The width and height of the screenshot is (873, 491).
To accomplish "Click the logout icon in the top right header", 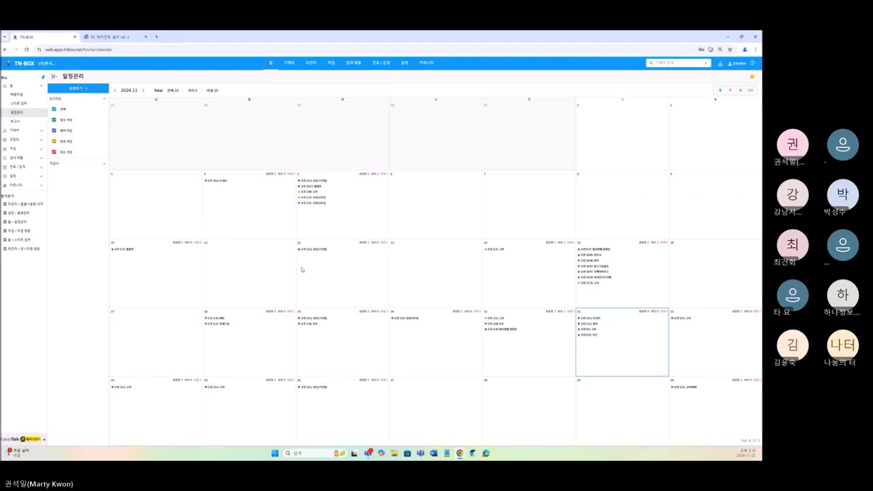I will pyautogui.click(x=753, y=63).
